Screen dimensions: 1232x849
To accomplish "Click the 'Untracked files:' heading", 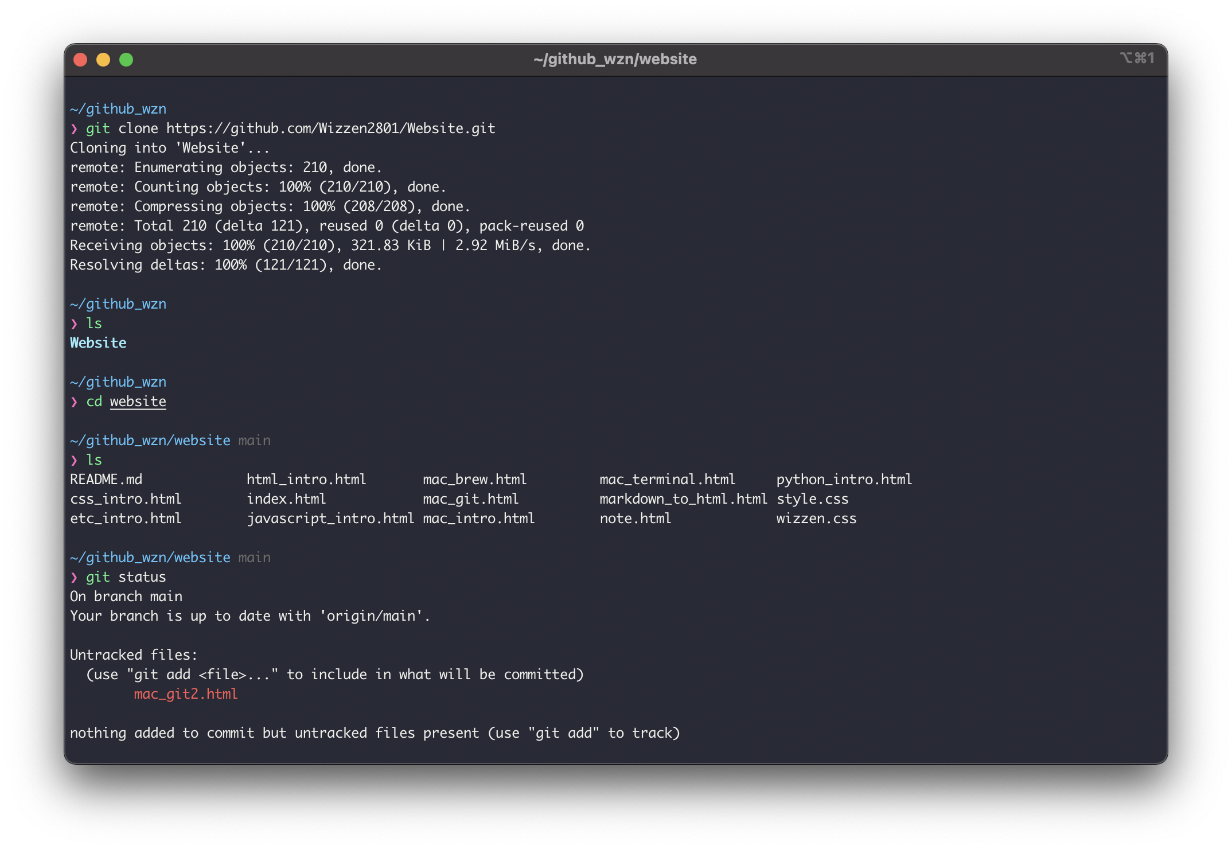I will point(134,655).
